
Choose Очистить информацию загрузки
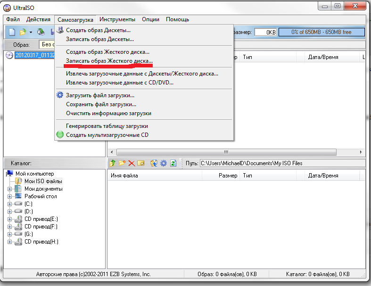point(144,113)
